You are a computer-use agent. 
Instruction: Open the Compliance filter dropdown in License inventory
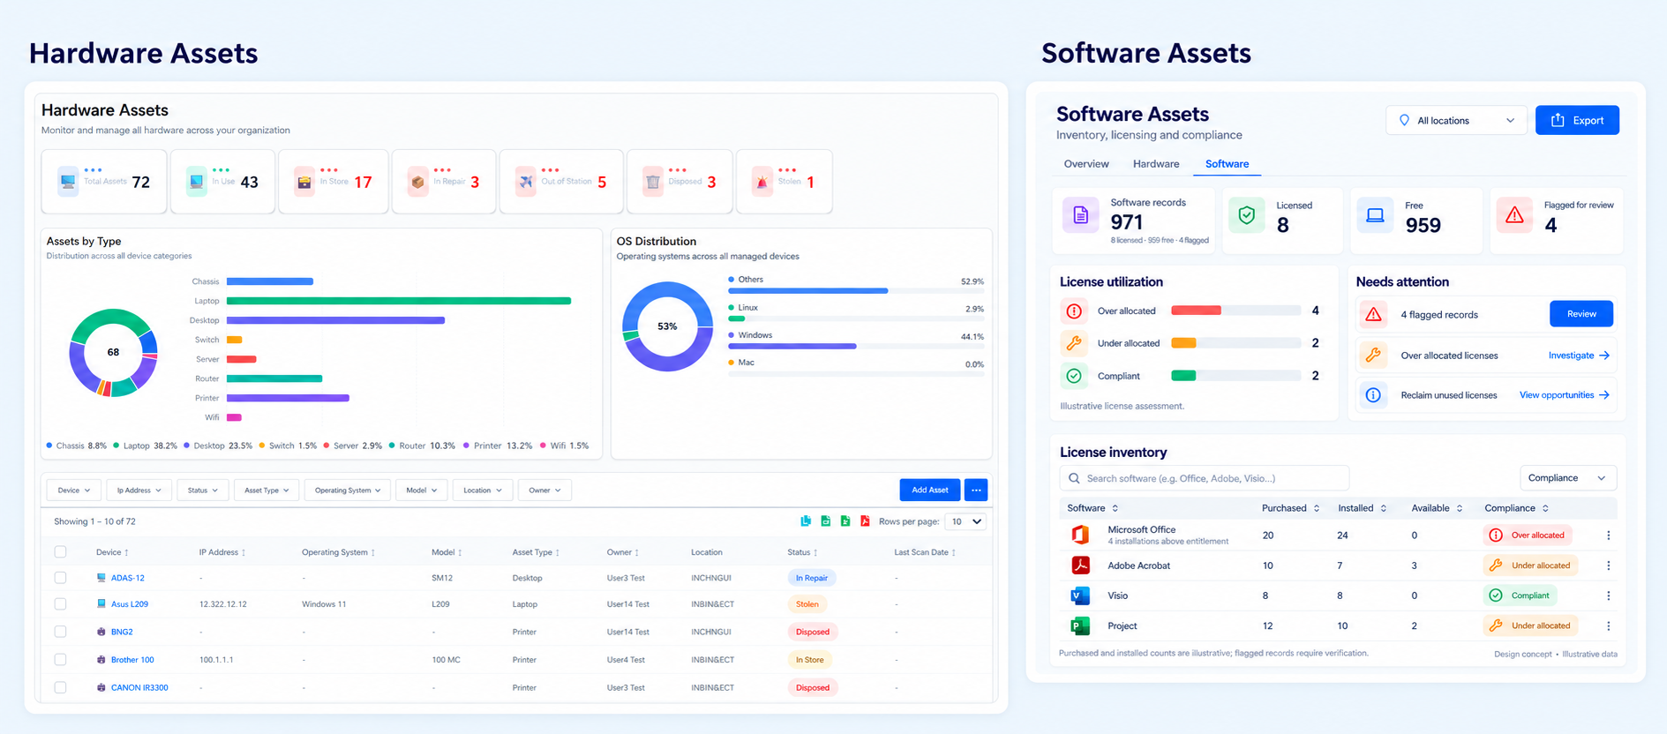tap(1567, 478)
